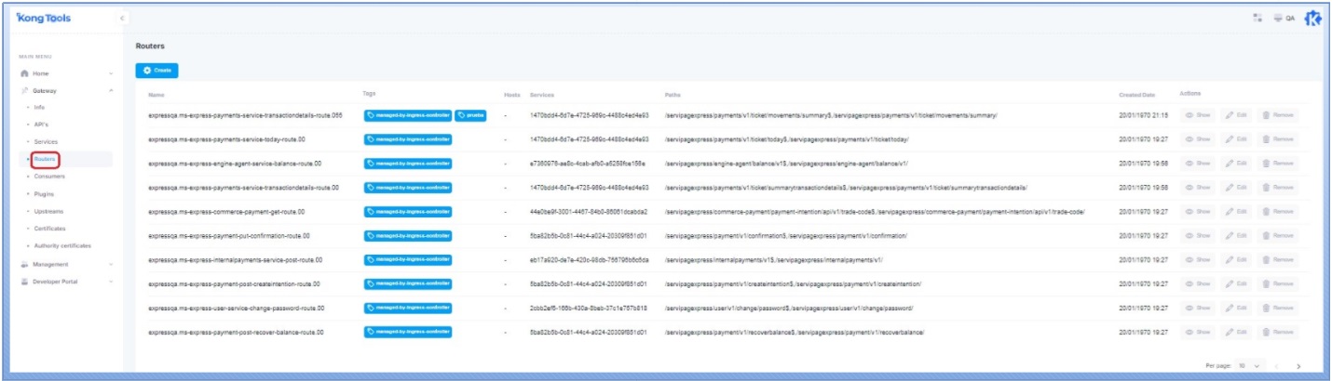Viewport: 1332px width, 381px height.
Task: Click the grid icon in top header
Action: [1257, 18]
